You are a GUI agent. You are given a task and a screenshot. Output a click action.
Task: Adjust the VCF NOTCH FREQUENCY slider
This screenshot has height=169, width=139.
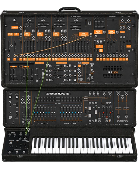(x=76, y=29)
